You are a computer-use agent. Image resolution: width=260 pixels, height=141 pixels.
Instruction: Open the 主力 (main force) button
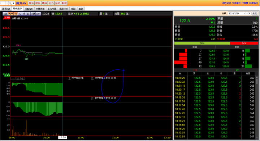pyautogui.click(x=51, y=3)
